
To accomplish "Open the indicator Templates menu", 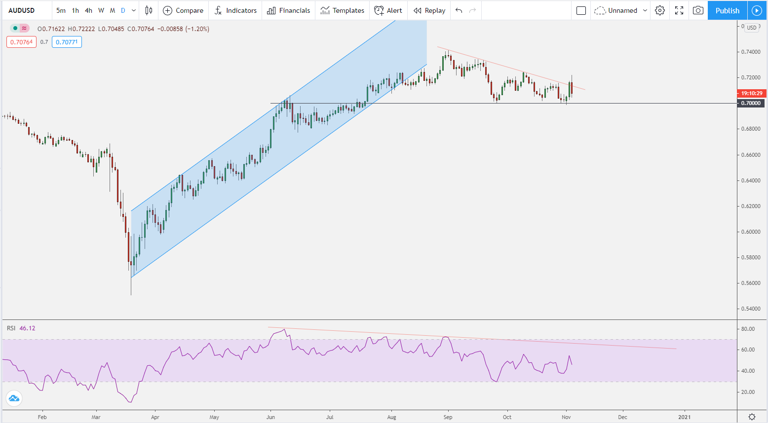I will tap(342, 10).
